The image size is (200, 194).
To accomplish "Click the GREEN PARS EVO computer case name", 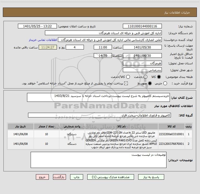I will click(x=122, y=144).
